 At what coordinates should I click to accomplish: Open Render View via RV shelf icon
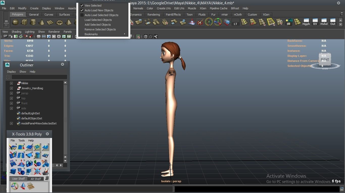tap(315, 22)
